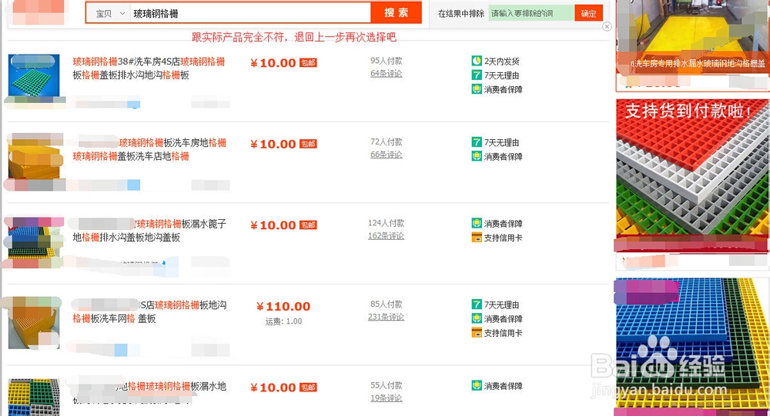Click 消费者保障 icon in 124人付款 listing
Image resolution: width=770 pixels, height=416 pixels.
pyautogui.click(x=477, y=223)
